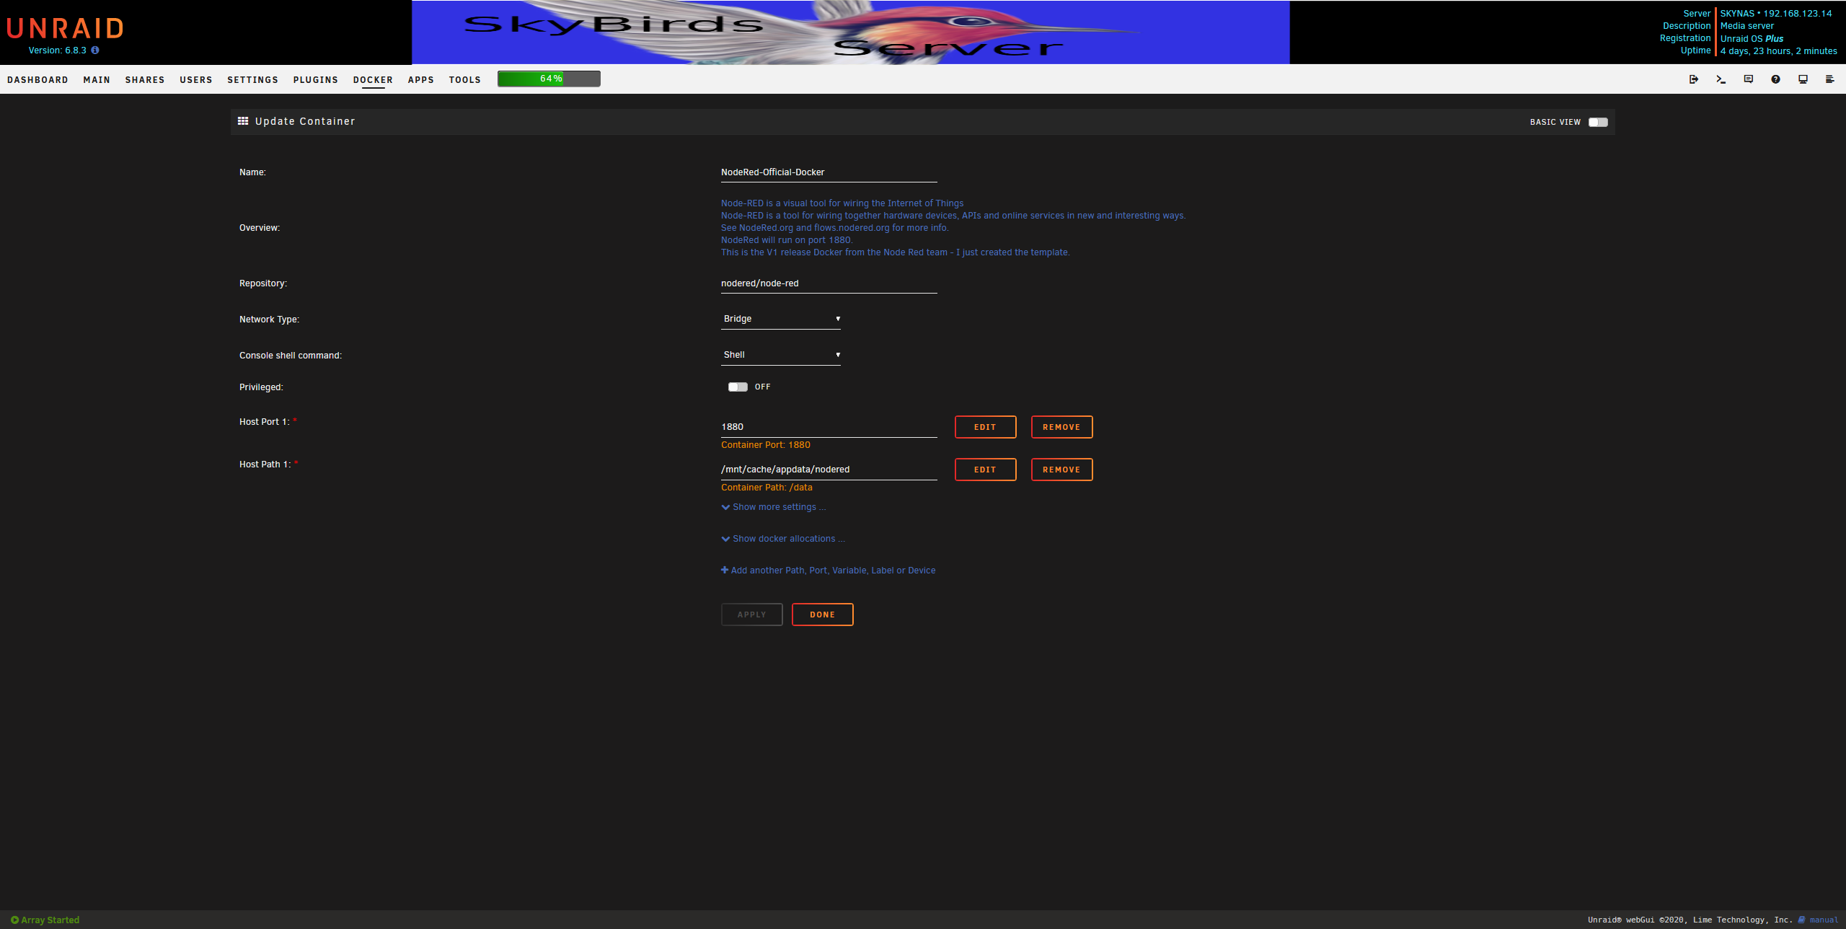Click the Host Port 1 input field
Image resolution: width=1846 pixels, height=929 pixels.
point(829,427)
